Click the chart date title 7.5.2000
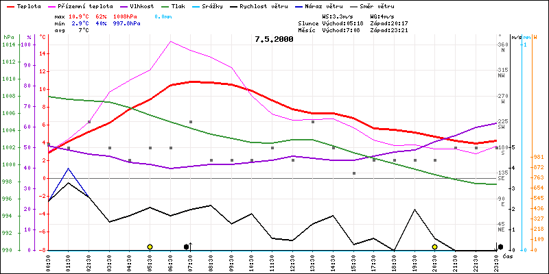 pos(273,39)
